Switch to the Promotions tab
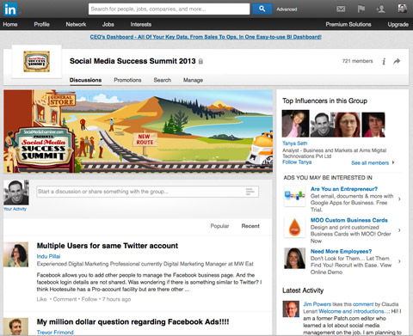413x336 pixels. [127, 80]
